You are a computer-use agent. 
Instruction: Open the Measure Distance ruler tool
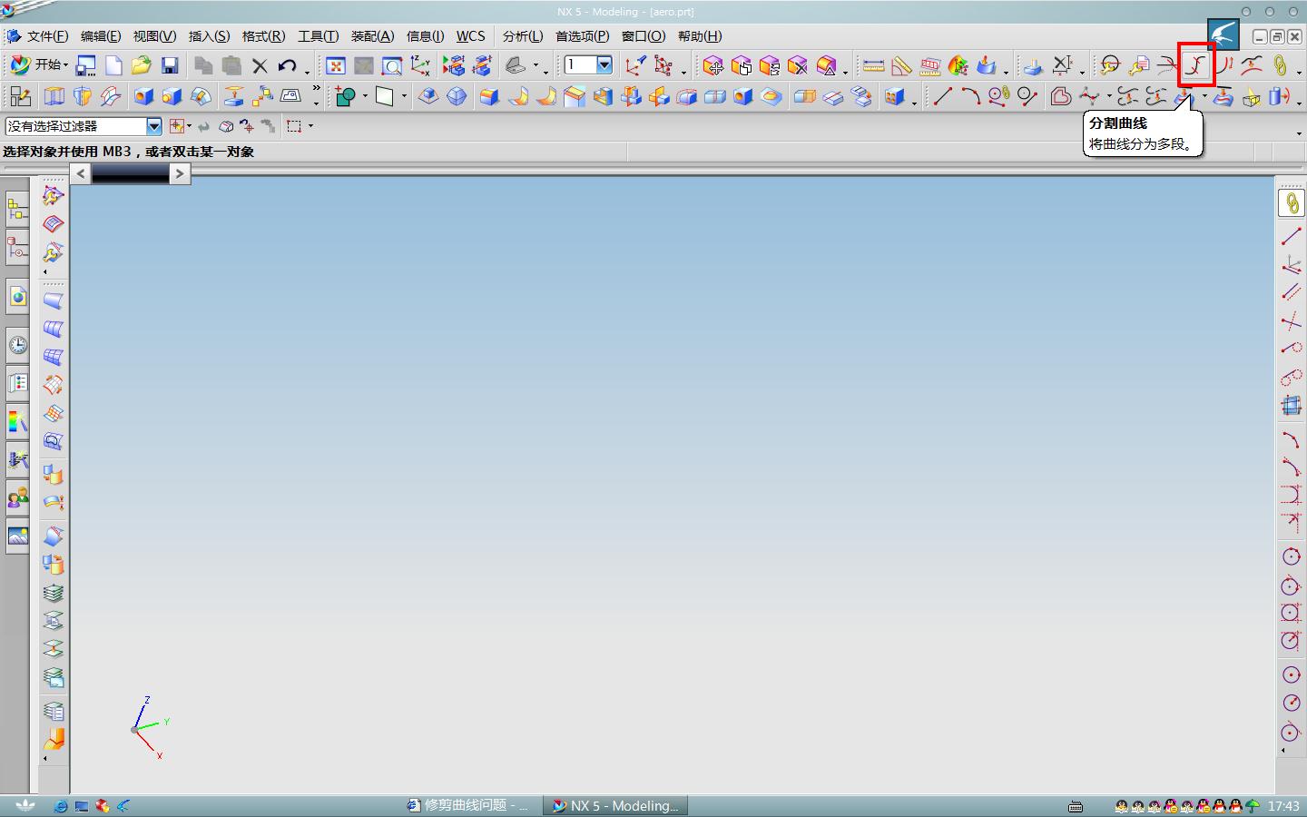point(873,65)
